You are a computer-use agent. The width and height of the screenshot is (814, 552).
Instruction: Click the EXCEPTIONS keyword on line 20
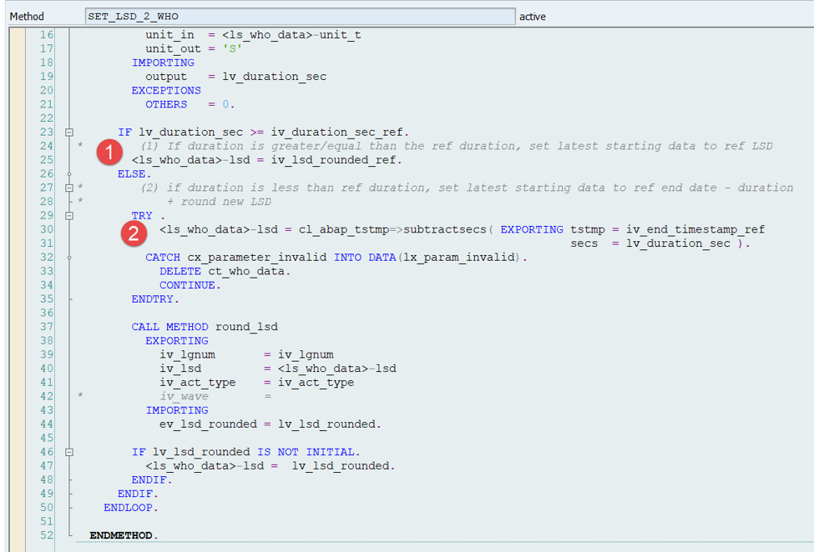coord(166,91)
